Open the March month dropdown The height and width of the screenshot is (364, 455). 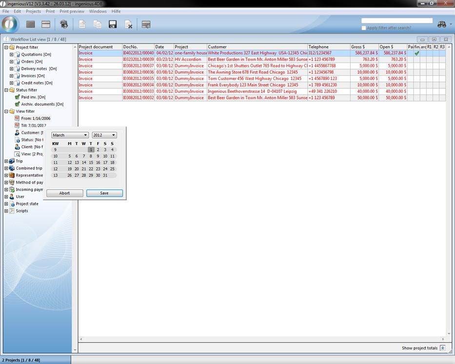tap(70, 135)
